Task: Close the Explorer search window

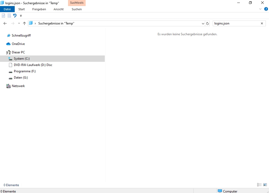Action: coord(262,3)
